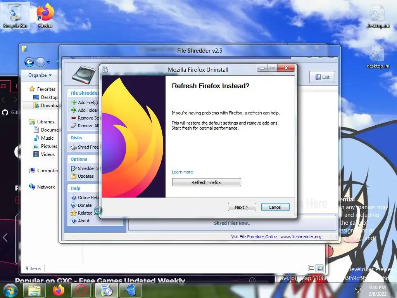The width and height of the screenshot is (397, 298).
Task: Close the Mozilla Firefox Uninstall dialog
Action: pyautogui.click(x=286, y=68)
